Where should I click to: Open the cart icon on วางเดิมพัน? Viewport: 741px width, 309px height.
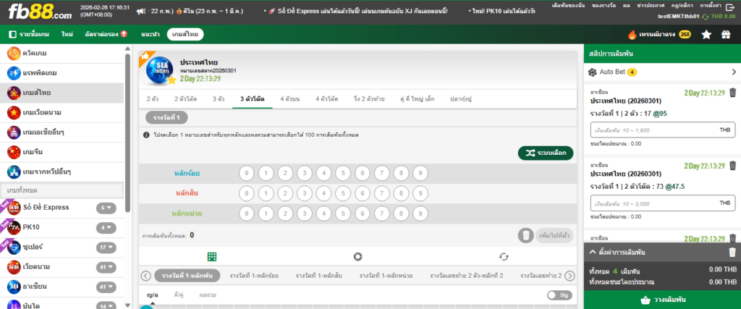tap(646, 300)
